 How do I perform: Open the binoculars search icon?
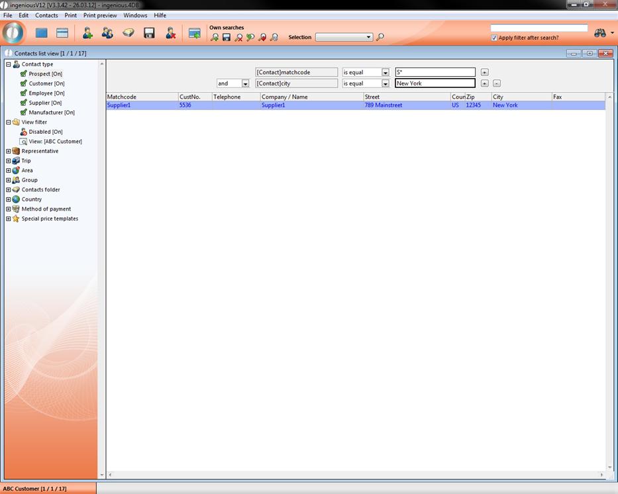600,33
